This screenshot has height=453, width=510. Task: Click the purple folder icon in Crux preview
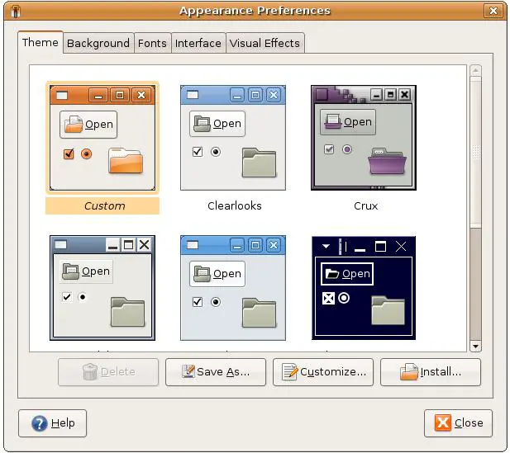387,162
